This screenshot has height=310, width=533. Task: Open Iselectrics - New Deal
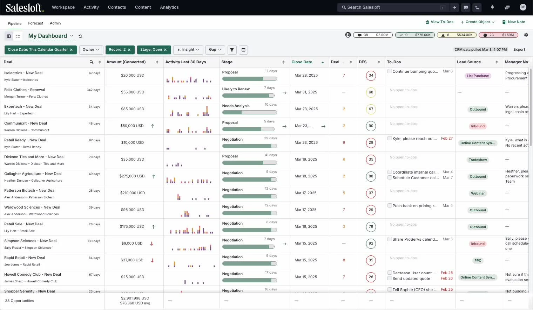23,73
